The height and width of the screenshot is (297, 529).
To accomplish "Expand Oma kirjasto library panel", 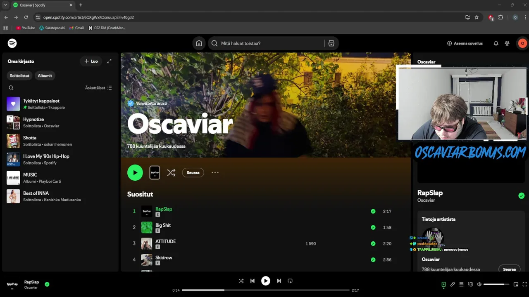I will click(109, 61).
